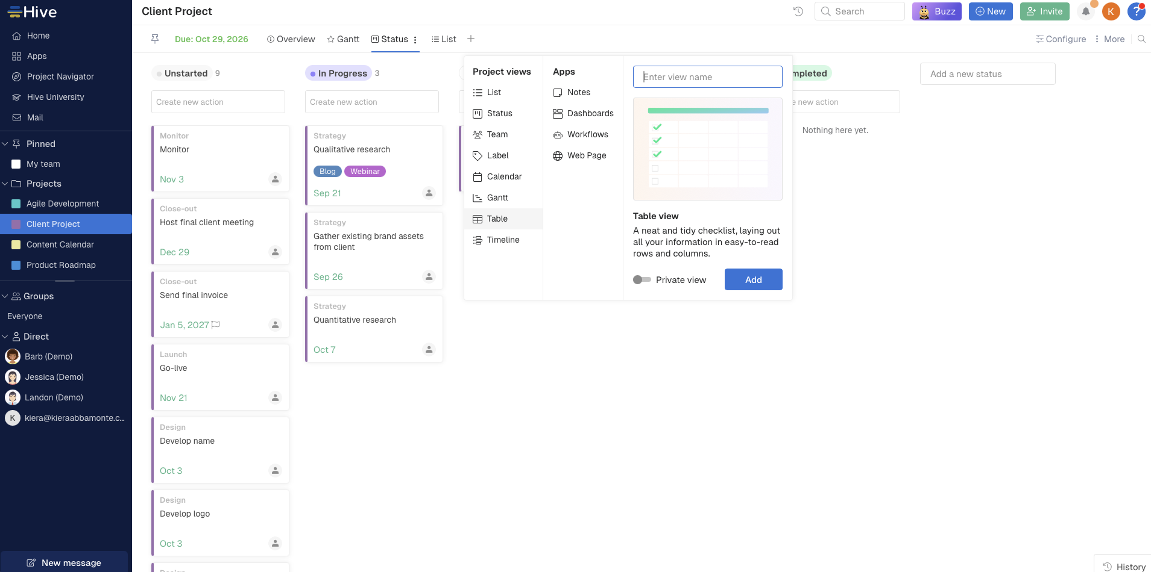Collapse the Pinned section
The image size is (1151, 572).
tap(5, 144)
